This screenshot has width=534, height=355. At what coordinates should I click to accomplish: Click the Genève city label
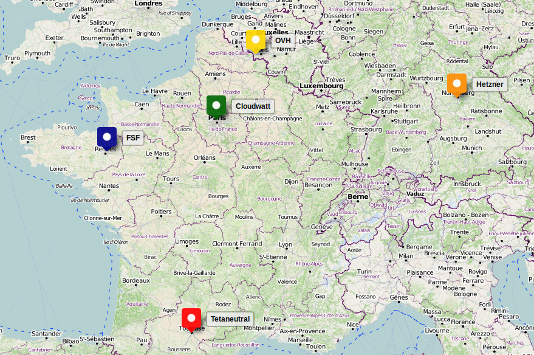pos(321,227)
